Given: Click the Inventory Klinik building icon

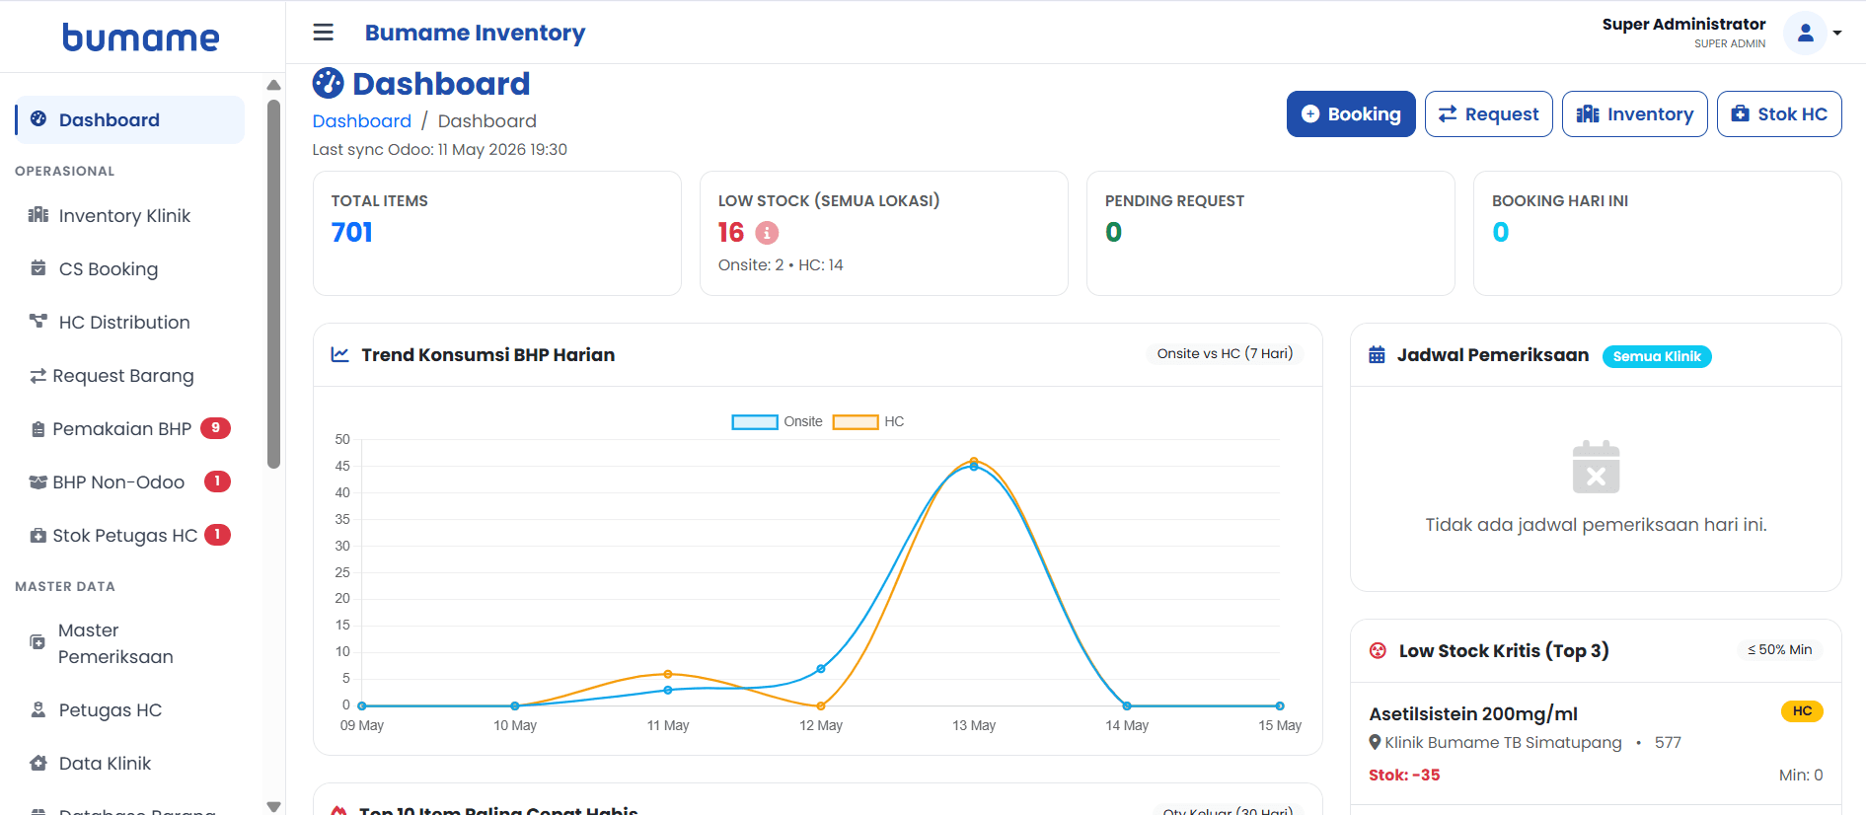Looking at the screenshot, I should [x=38, y=214].
